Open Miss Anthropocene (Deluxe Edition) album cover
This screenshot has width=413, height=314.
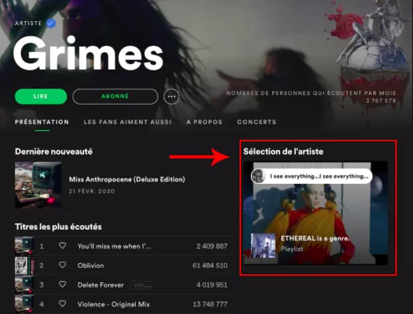38,185
